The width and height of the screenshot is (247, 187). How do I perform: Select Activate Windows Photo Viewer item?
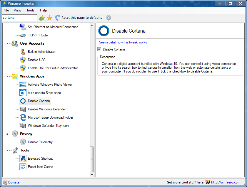click(50, 85)
